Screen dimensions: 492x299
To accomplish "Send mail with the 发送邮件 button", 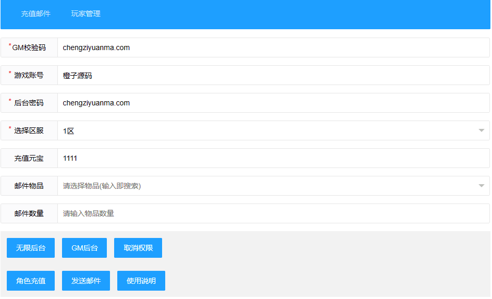I will [x=86, y=281].
